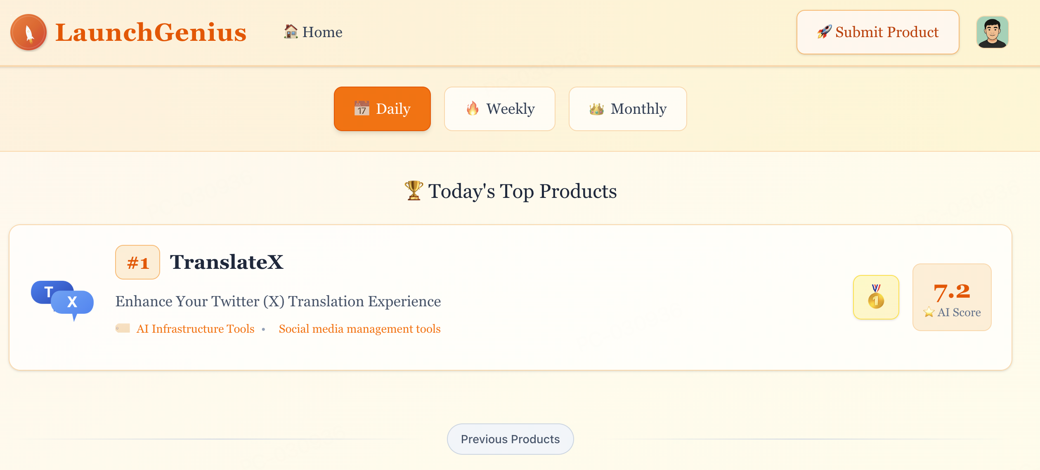Screen dimensions: 1040x470
Task: Click the 7.2 AI Score box
Action: (x=952, y=297)
